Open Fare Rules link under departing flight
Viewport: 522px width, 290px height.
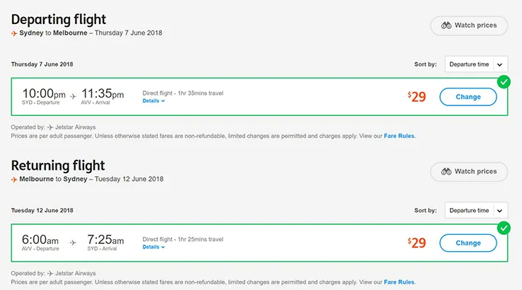(x=399, y=136)
